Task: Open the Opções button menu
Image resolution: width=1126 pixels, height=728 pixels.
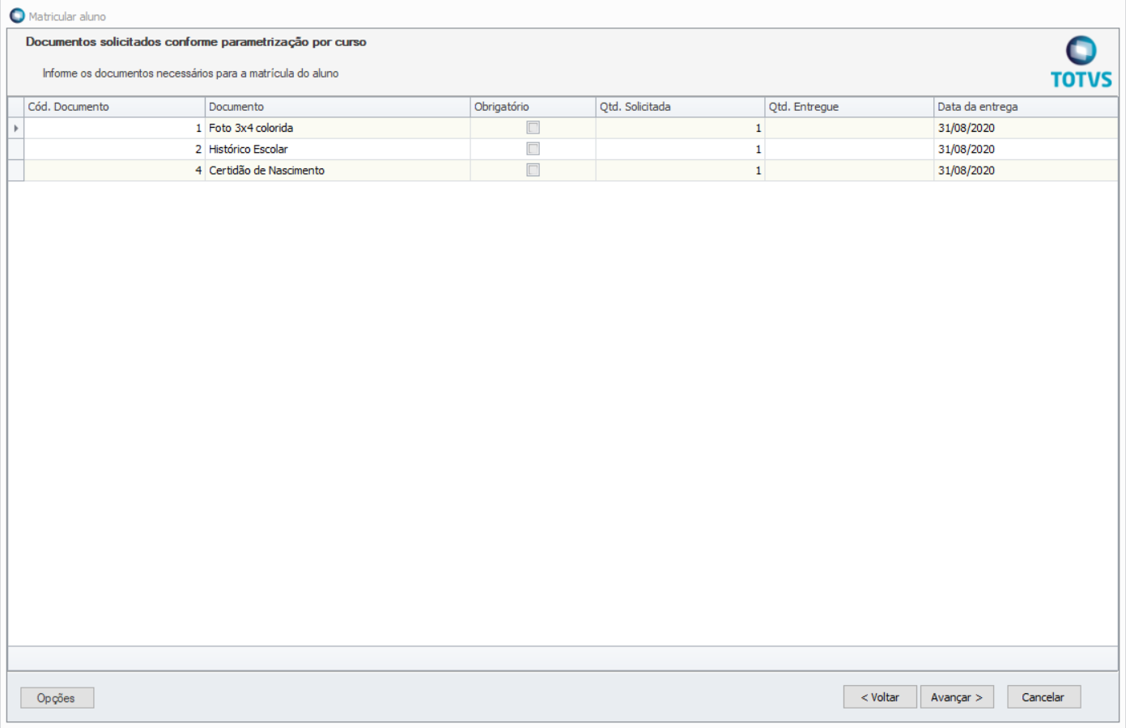Action: point(57,697)
